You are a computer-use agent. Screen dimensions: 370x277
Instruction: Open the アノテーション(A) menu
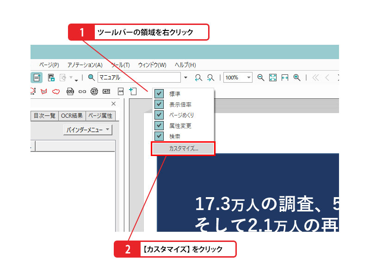coord(85,65)
